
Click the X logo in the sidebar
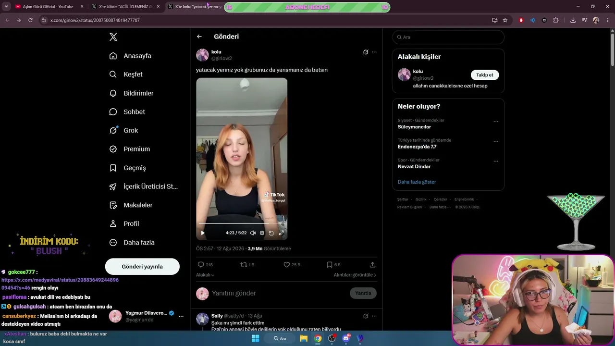tap(113, 37)
